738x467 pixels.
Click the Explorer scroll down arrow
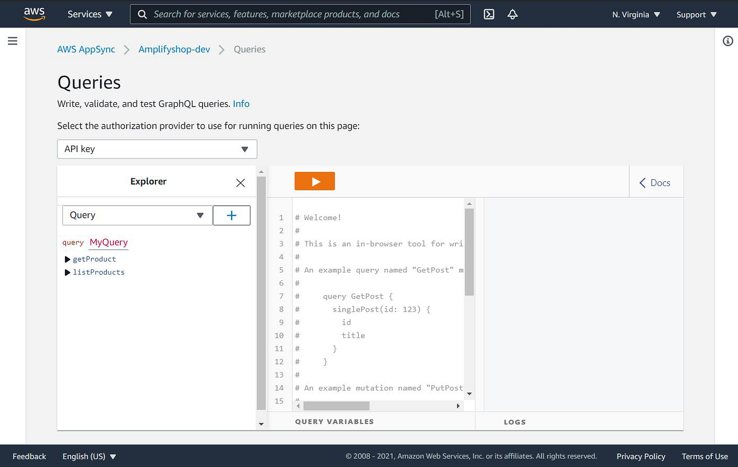(x=261, y=424)
